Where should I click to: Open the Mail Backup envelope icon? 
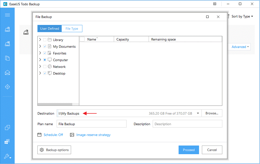7,72
